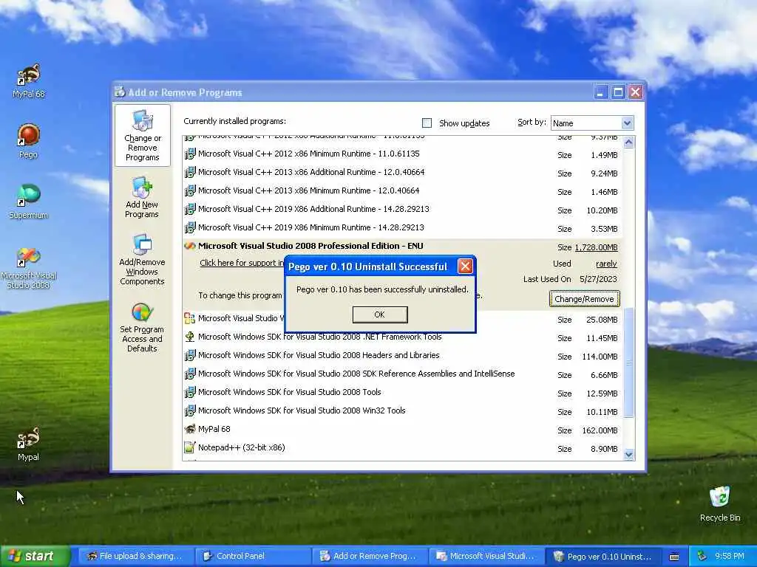Select Visual C++ 2019 X86 Minimum Runtime icon
This screenshot has width=757, height=567.
point(190,227)
